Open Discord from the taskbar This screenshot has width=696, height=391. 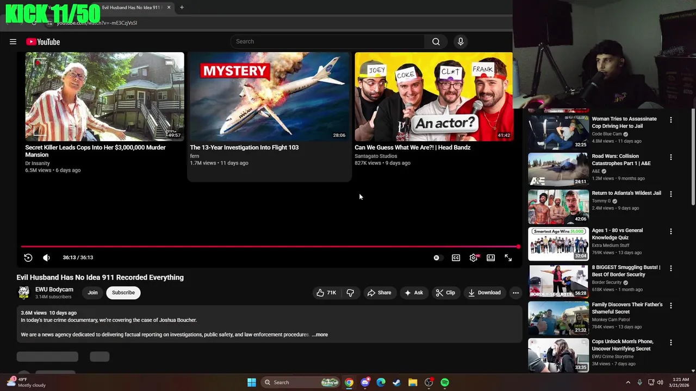[365, 382]
